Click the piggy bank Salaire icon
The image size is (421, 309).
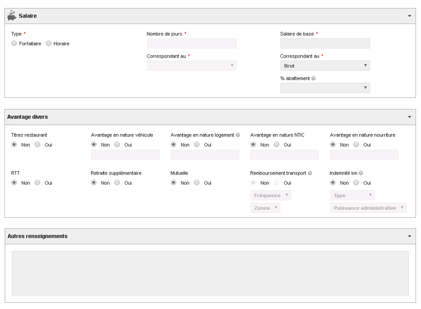click(12, 15)
